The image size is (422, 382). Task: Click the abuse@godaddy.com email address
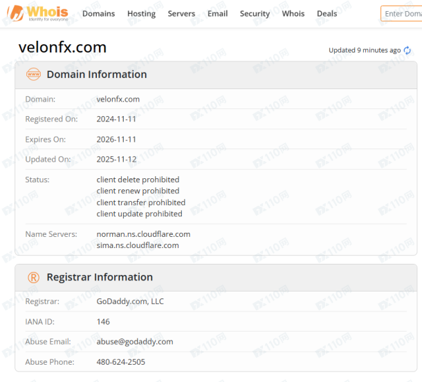(x=135, y=342)
